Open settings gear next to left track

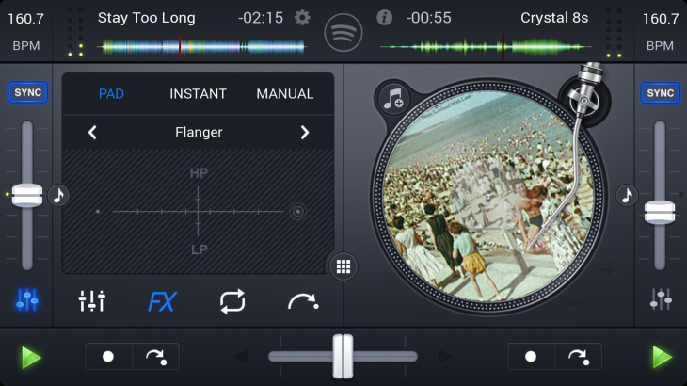pos(302,18)
